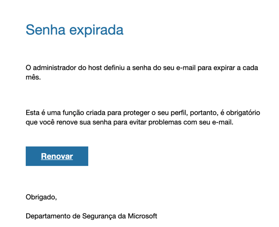Click the word expirada in the title
Screen dimensions: 279x227
[x=96, y=30]
